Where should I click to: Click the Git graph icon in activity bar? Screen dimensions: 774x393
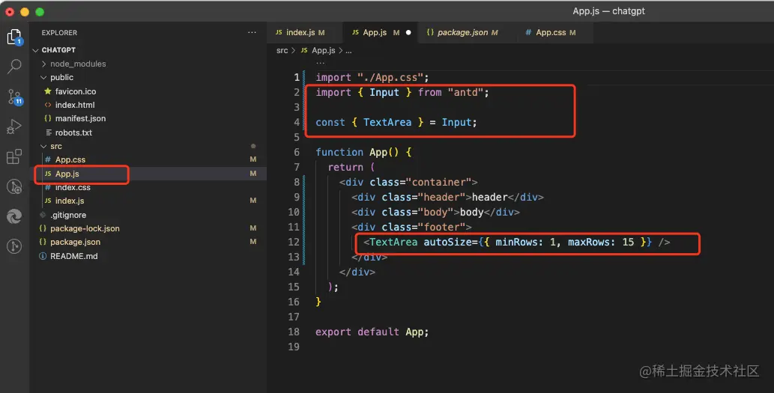[13, 246]
